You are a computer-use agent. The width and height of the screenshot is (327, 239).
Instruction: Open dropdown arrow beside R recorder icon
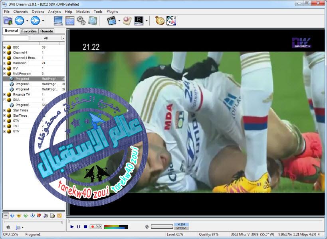tap(147, 21)
